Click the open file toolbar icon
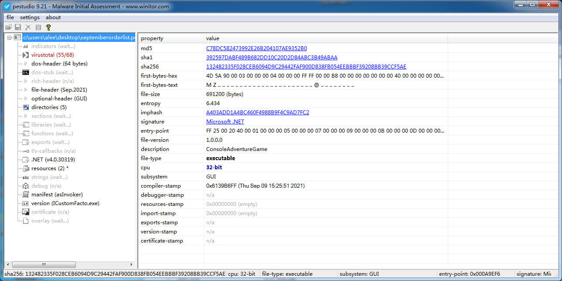Viewport: 562px width, 281px height. (x=8, y=27)
